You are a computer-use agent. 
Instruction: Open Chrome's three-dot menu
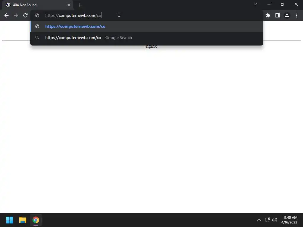click(x=296, y=15)
